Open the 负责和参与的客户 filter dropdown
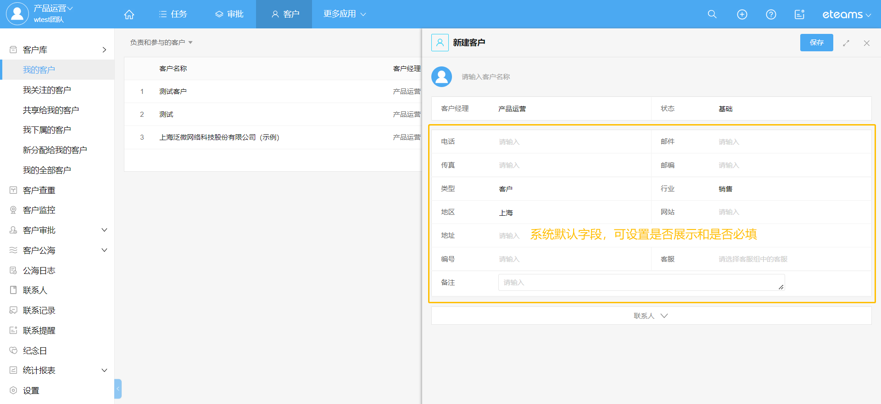The width and height of the screenshot is (881, 404). click(161, 43)
